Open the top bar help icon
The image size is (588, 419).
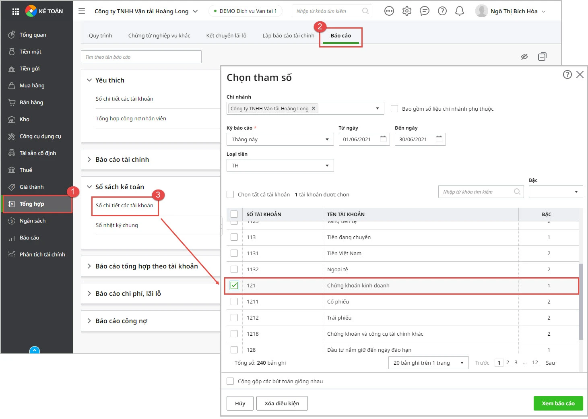coord(442,11)
